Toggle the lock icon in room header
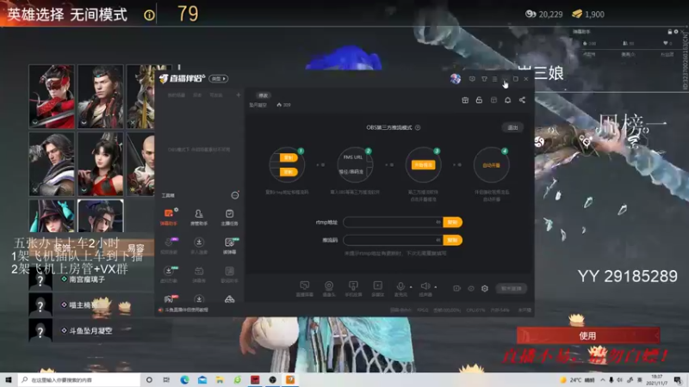The width and height of the screenshot is (689, 387). click(x=479, y=100)
